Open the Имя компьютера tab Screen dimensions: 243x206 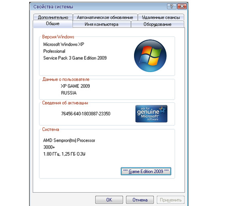click(101, 24)
